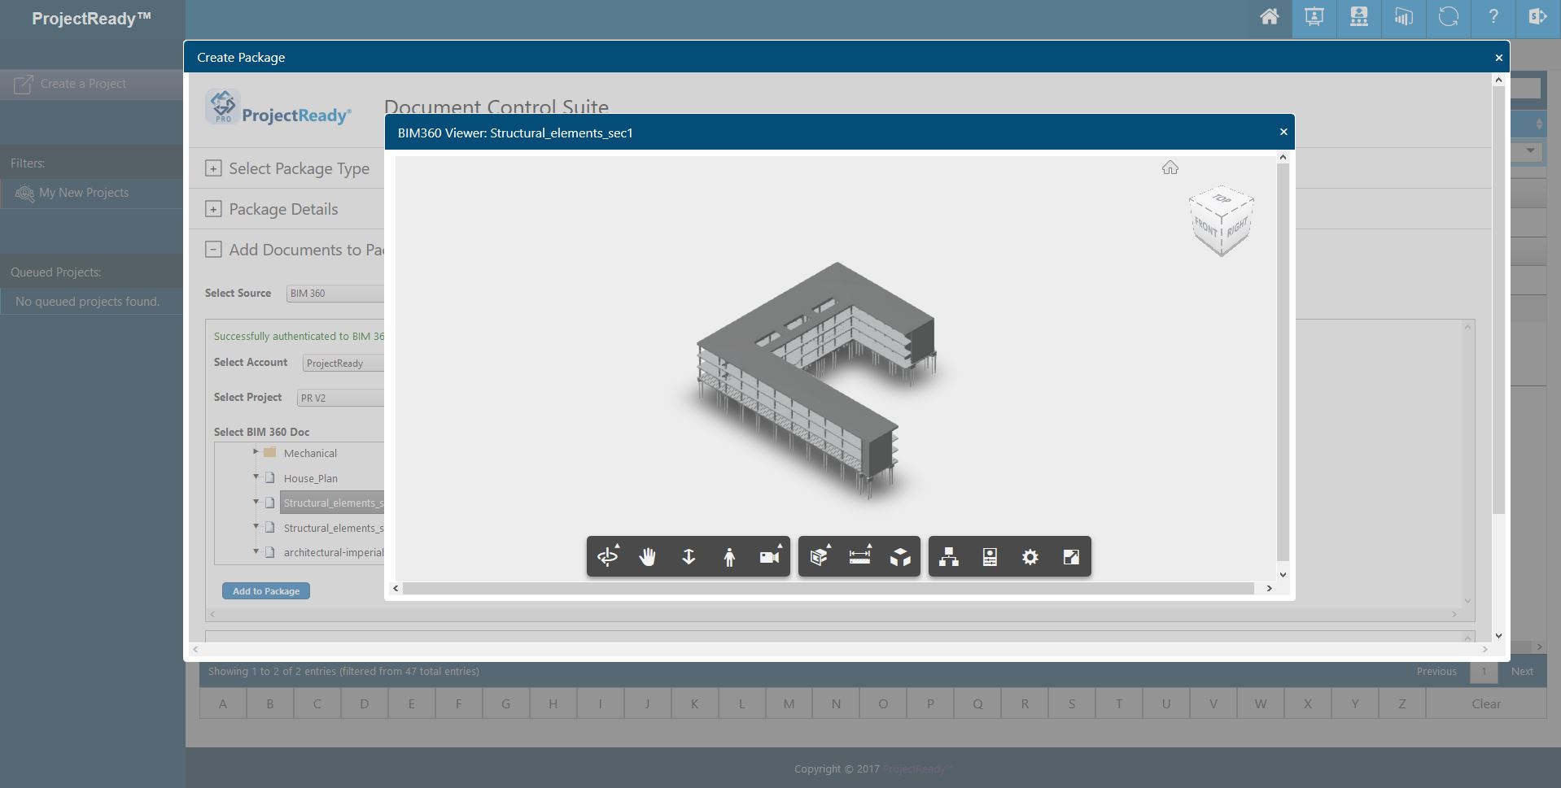Expand the Package Details section

(213, 209)
